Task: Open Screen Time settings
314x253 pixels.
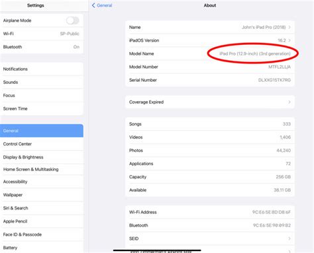Action: coord(42,108)
